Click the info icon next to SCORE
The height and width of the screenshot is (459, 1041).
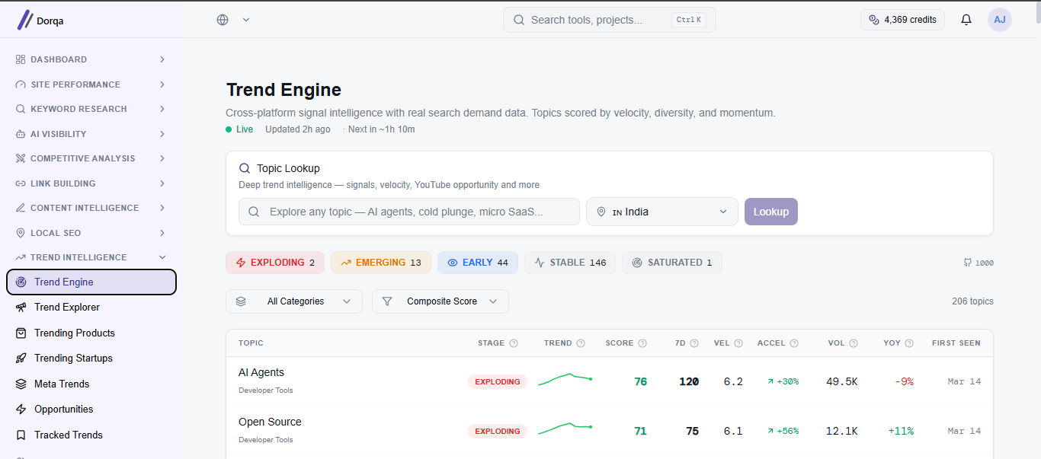pos(642,343)
